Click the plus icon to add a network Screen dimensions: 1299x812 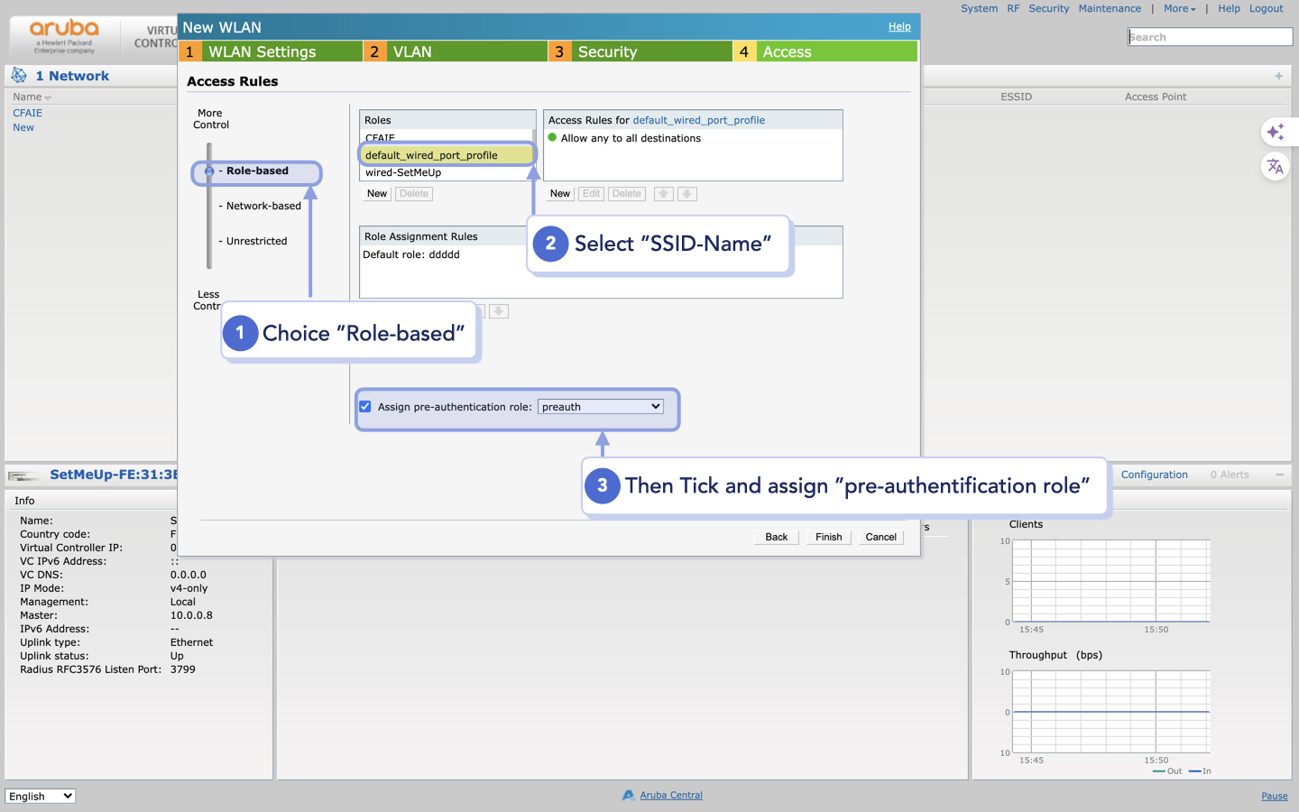pyautogui.click(x=1278, y=76)
